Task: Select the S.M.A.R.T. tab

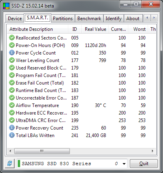Action: [x=37, y=18]
